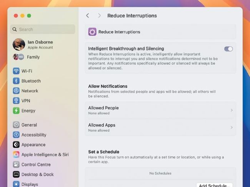Open Wi-Fi settings label

point(27,71)
